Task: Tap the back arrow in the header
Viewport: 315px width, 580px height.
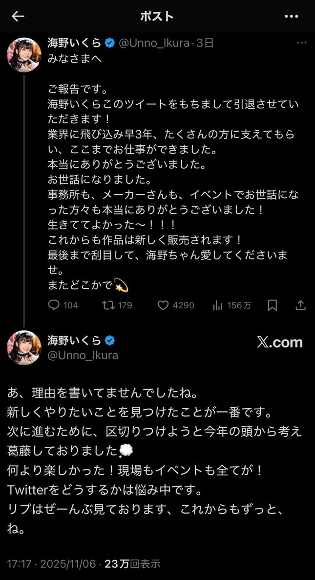Action: (x=18, y=17)
